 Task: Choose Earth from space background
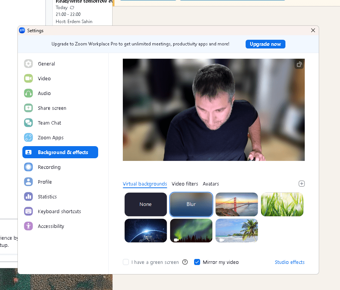pos(146,231)
